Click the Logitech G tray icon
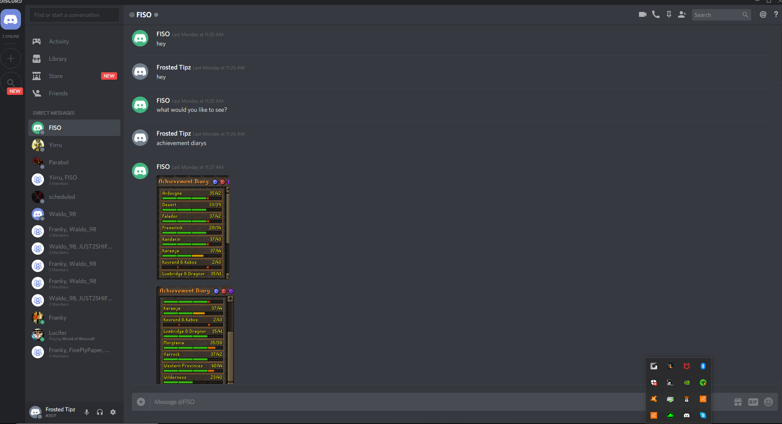This screenshot has height=424, width=782. (x=654, y=366)
